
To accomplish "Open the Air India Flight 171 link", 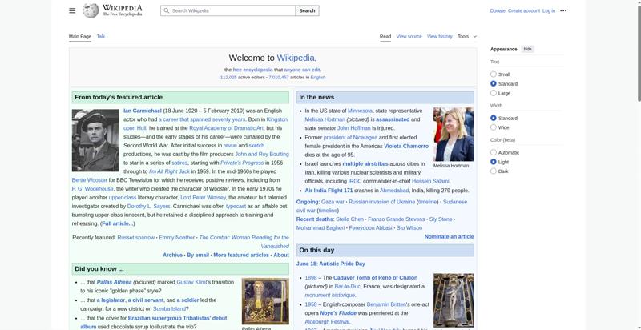I will point(329,191).
